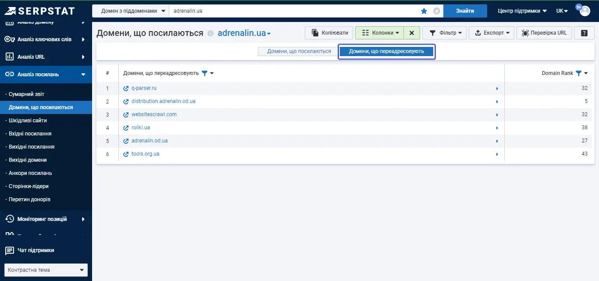This screenshot has width=599, height=281.
Task: Open the q-parser.ru domain link
Action: 144,89
